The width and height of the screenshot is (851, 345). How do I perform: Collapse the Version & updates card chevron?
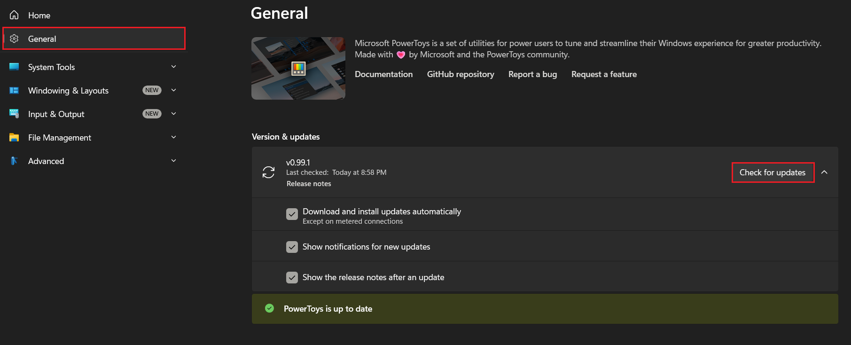tap(824, 172)
